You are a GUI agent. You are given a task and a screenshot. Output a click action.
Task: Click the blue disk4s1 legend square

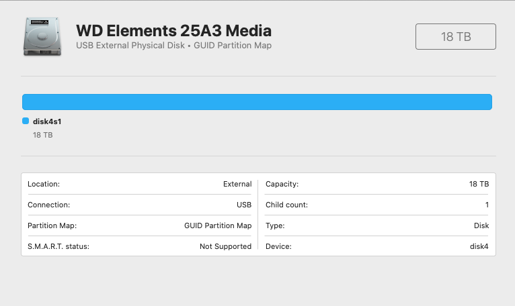pos(26,121)
